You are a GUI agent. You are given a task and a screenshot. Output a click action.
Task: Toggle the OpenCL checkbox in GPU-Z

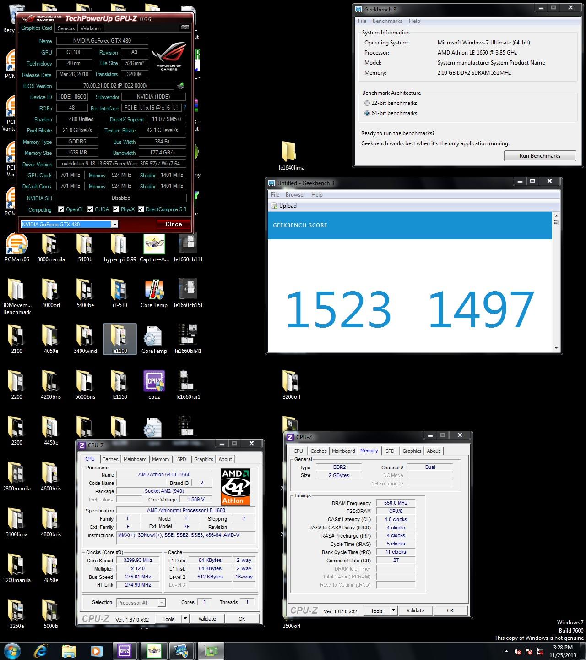pyautogui.click(x=61, y=209)
